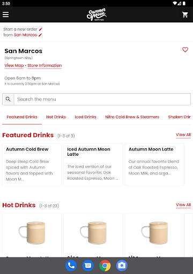The image size is (193, 274).
Task: Open the Store Information link
Action: click(44, 65)
